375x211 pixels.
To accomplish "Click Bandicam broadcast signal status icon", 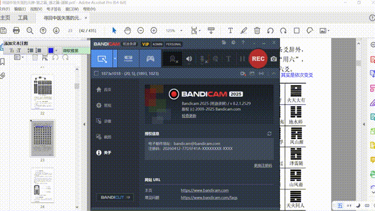I will pyautogui.click(x=261, y=74).
